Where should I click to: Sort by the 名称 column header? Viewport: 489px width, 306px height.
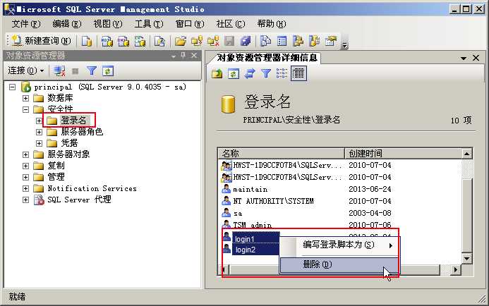[282, 153]
